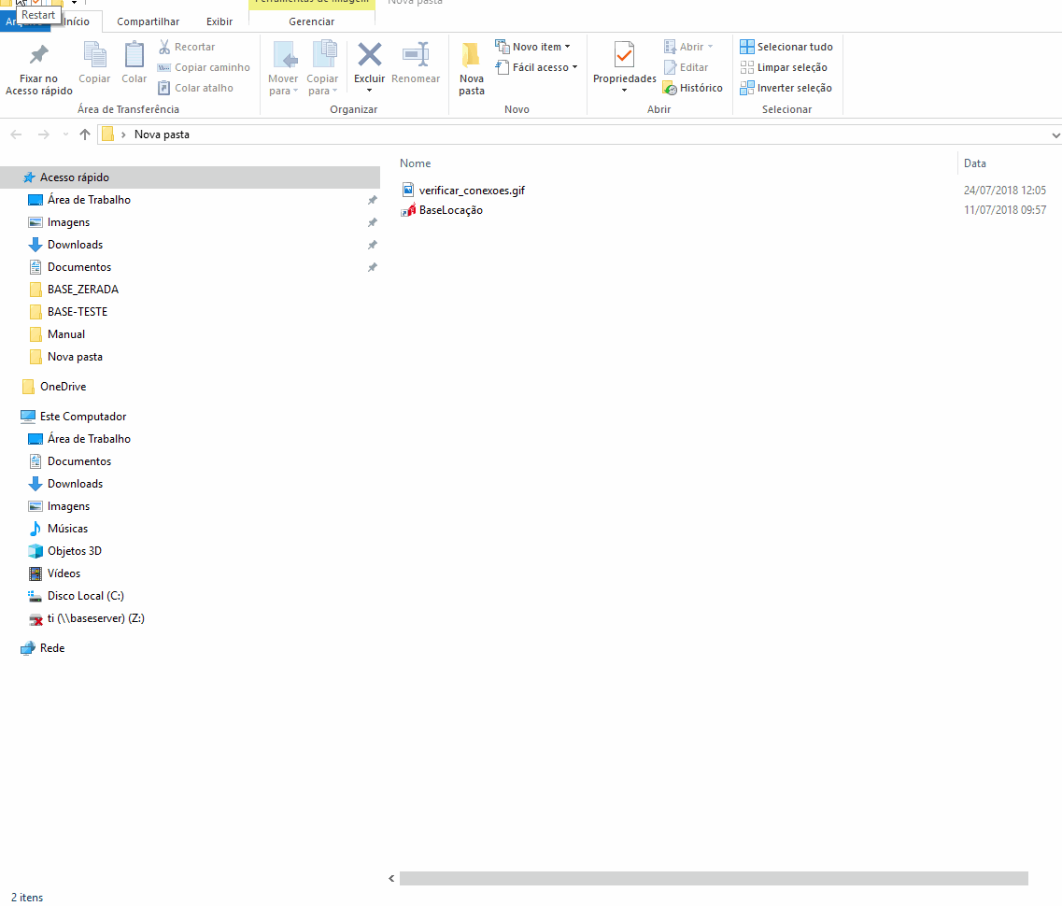Click Selecionar tudo in the ribbon
The image size is (1062, 906).
(786, 47)
